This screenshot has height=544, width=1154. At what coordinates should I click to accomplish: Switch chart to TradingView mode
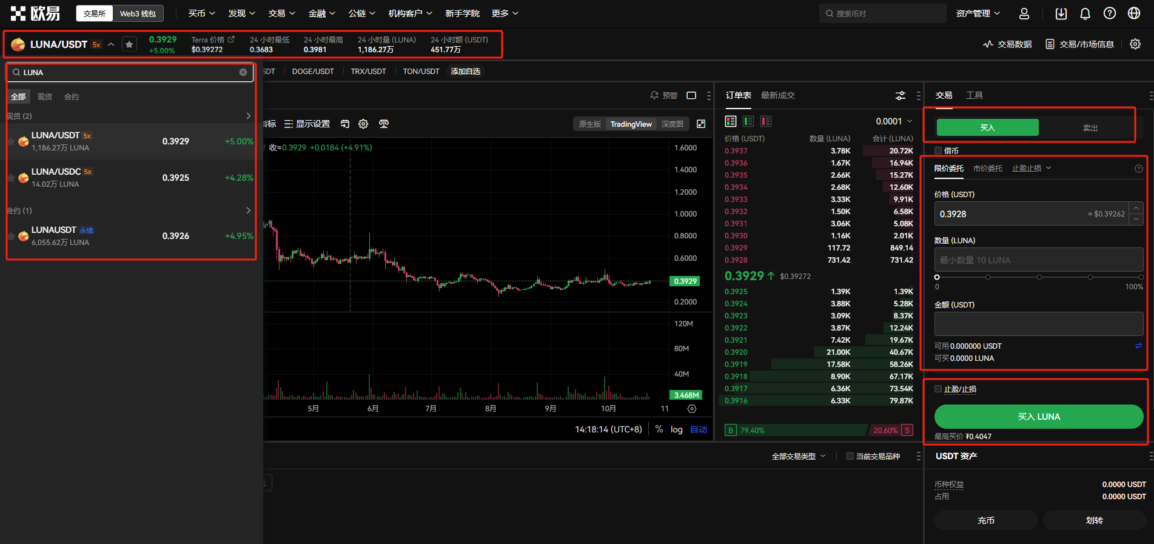tap(631, 124)
